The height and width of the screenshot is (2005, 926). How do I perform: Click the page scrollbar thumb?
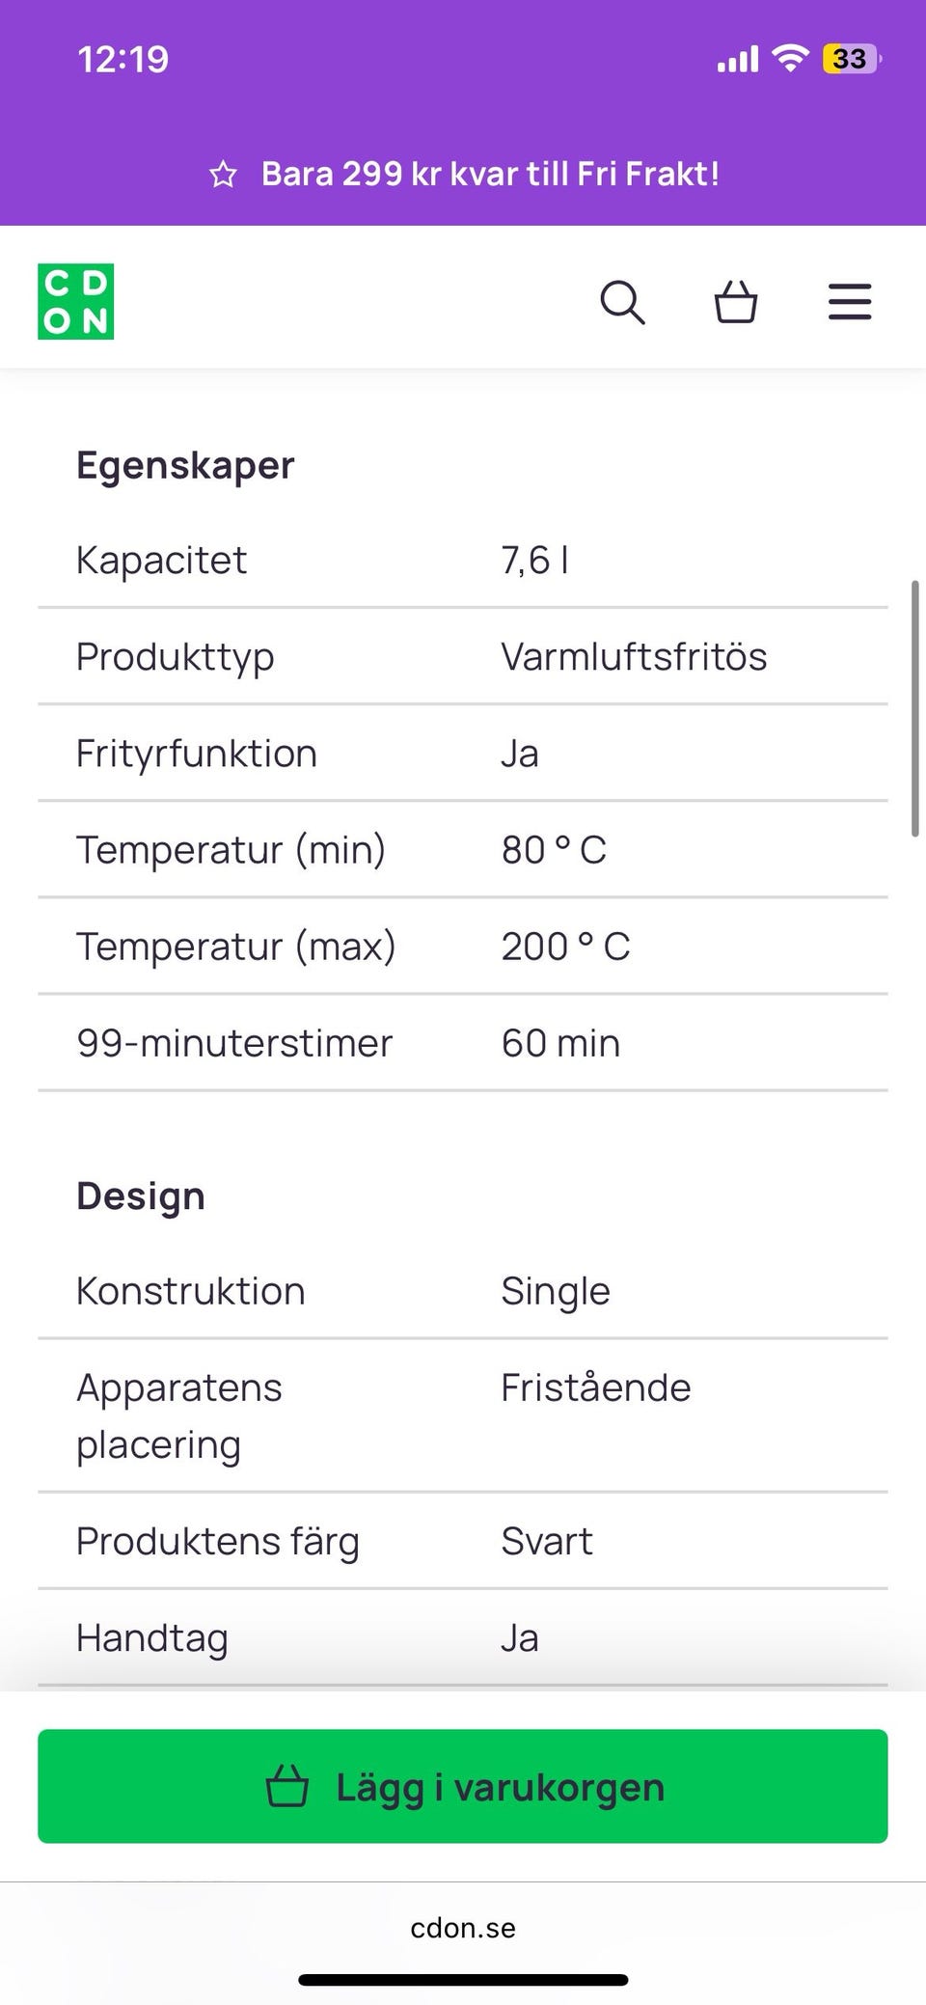coord(915,708)
